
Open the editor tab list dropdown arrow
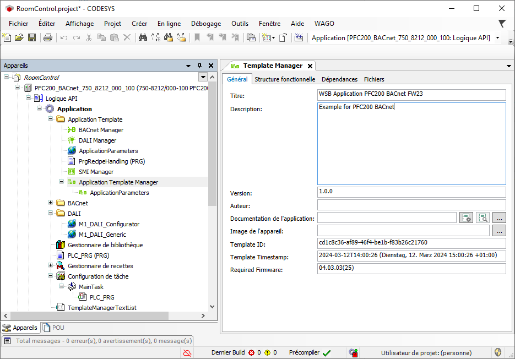point(509,66)
